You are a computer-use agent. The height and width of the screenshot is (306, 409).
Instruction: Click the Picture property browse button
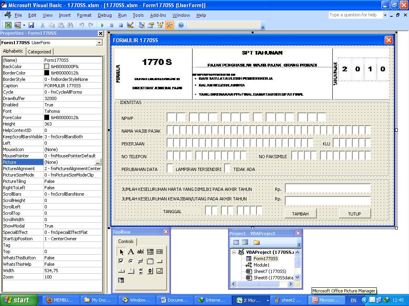pyautogui.click(x=99, y=162)
